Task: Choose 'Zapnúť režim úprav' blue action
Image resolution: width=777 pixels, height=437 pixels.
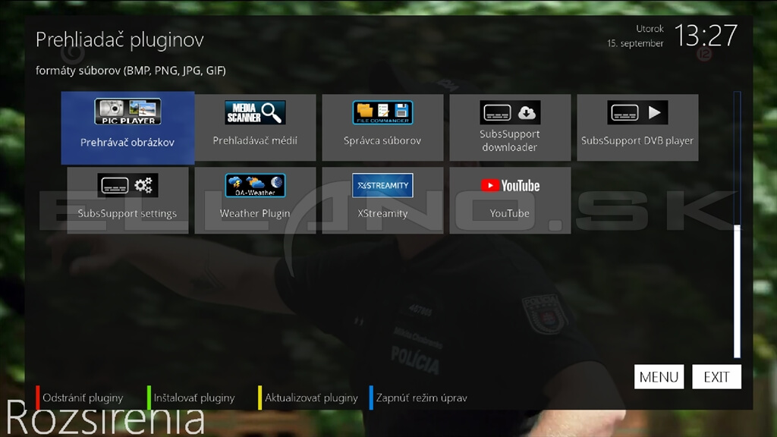Action: pyautogui.click(x=421, y=398)
